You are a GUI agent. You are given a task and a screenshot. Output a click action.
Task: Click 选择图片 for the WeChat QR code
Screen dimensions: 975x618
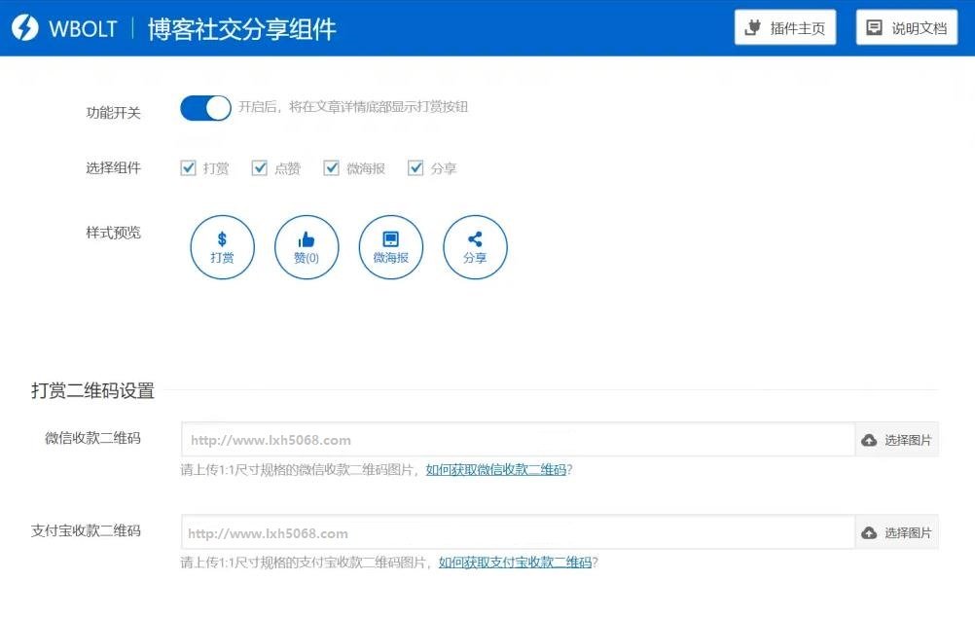point(896,440)
